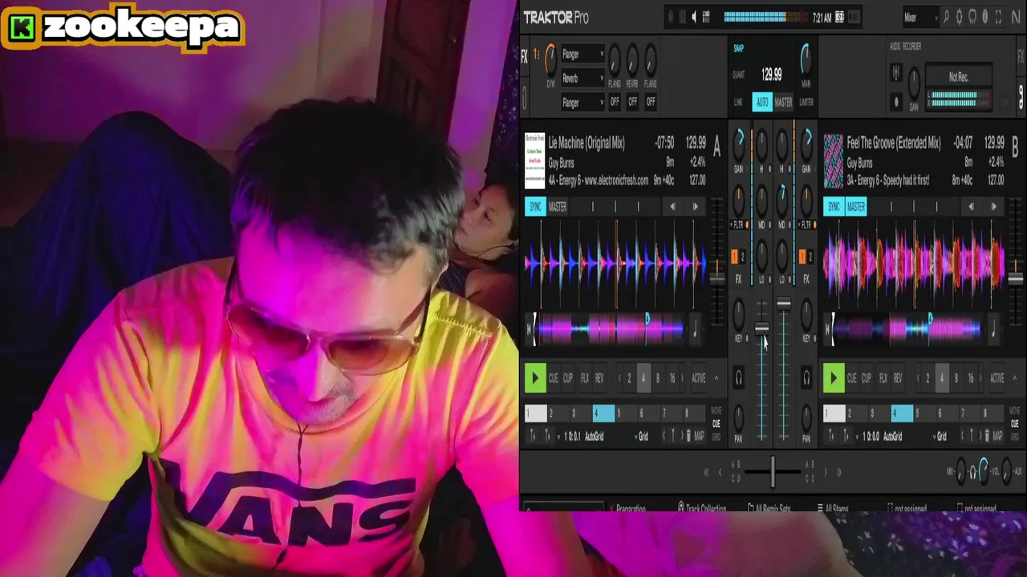The image size is (1027, 577).
Task: Toggle SYNC on Deck B
Action: click(x=834, y=207)
